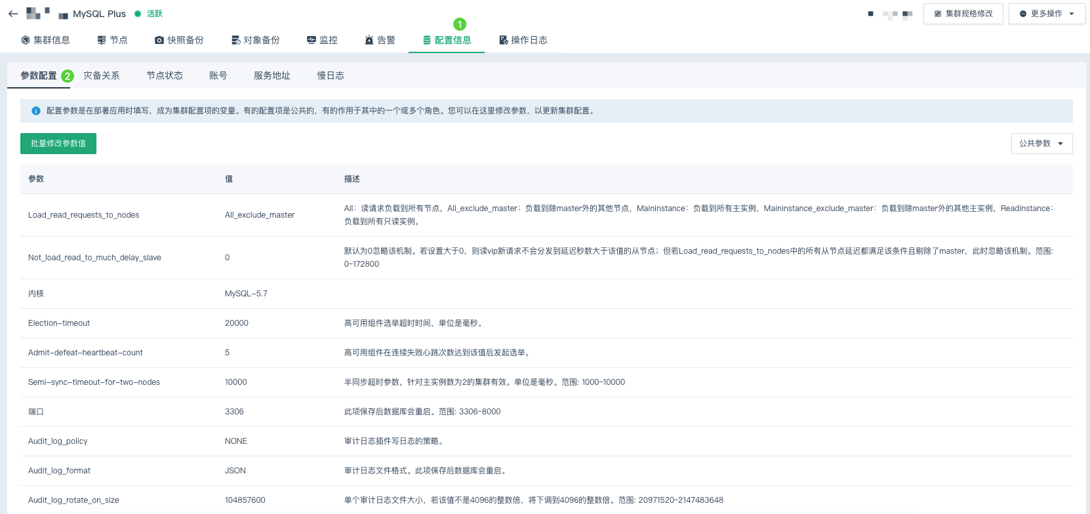The height and width of the screenshot is (514, 1090).
Task: Click the cluster info cube icon
Action: (26, 40)
